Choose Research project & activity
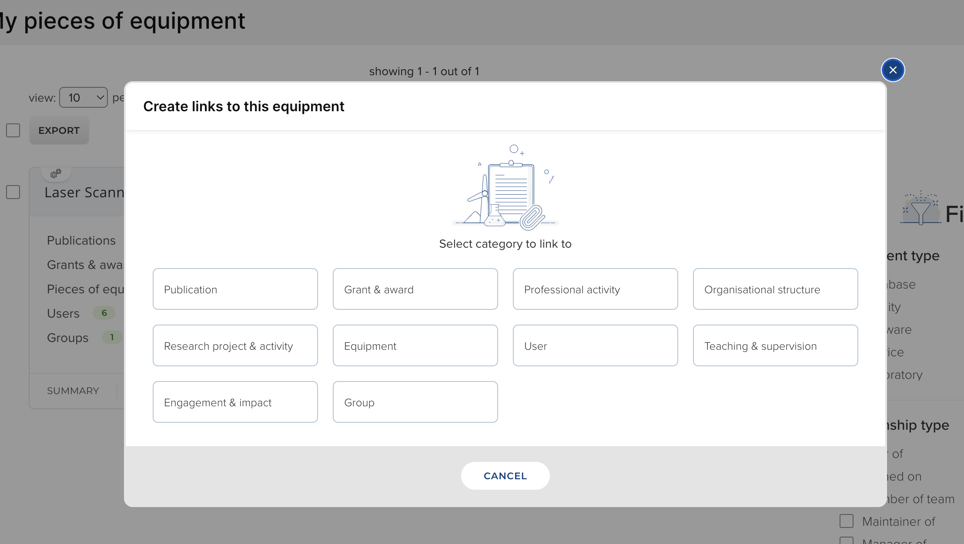Image resolution: width=964 pixels, height=544 pixels. pyautogui.click(x=235, y=345)
